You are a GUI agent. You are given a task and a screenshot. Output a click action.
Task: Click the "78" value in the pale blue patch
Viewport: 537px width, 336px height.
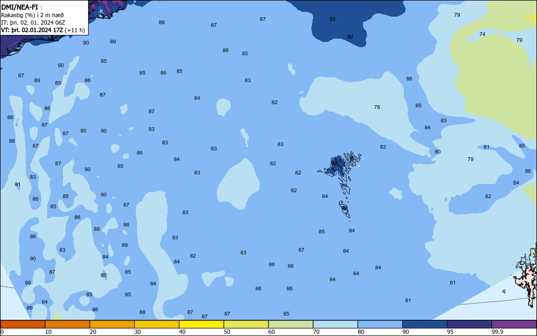377,107
